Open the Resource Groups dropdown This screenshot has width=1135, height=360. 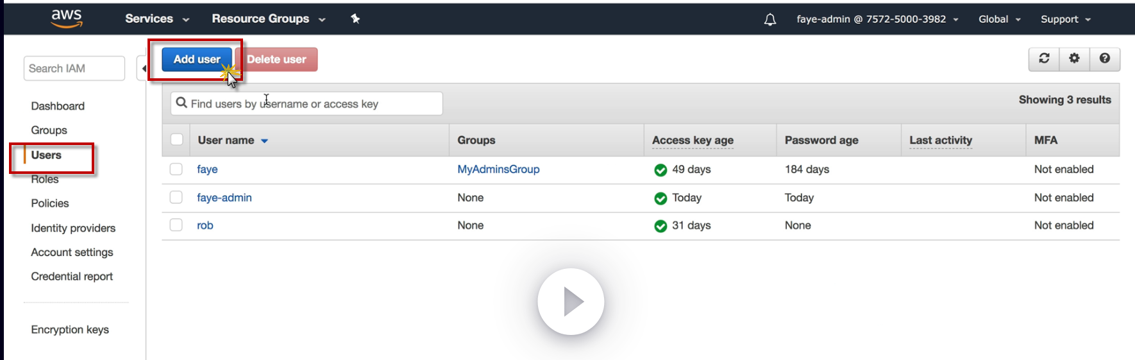[x=268, y=19]
